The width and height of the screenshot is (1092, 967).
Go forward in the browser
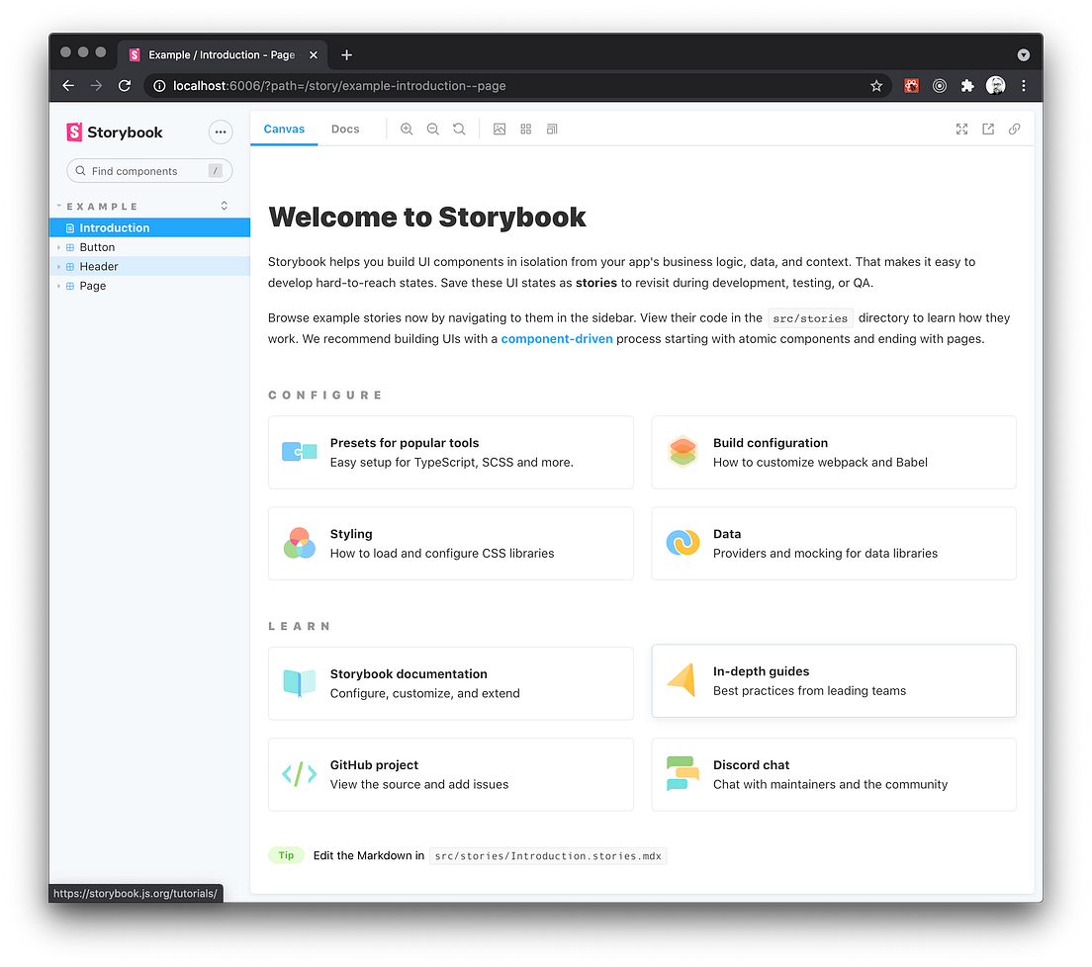point(96,86)
